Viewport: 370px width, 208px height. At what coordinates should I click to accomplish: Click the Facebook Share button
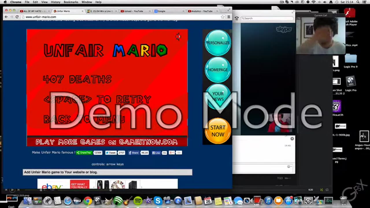[x=134, y=153]
